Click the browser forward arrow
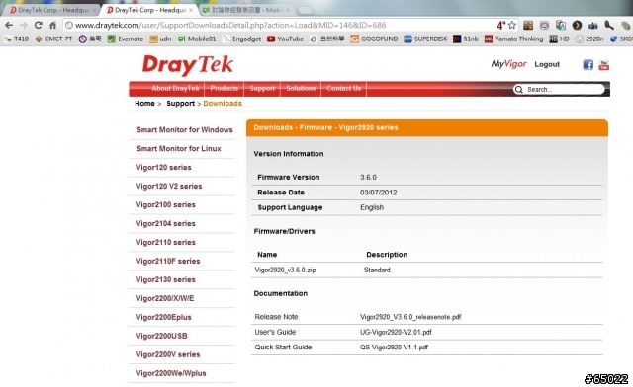This screenshot has height=387, width=633. pyautogui.click(x=24, y=25)
